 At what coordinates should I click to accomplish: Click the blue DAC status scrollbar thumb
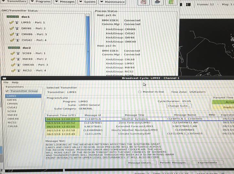(x=88, y=46)
